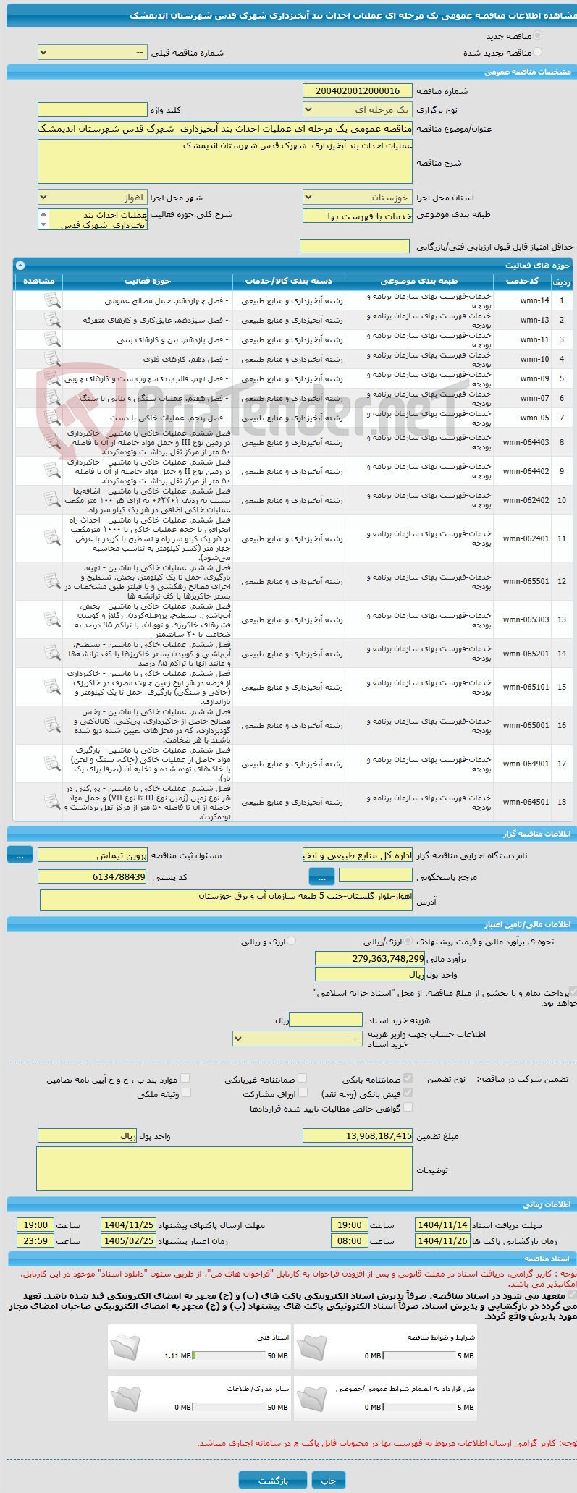Toggle the گواهی خالص مطالبات checkbox
This screenshot has width=577, height=1493.
click(408, 1107)
